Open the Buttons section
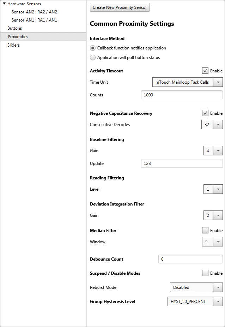 [14, 28]
